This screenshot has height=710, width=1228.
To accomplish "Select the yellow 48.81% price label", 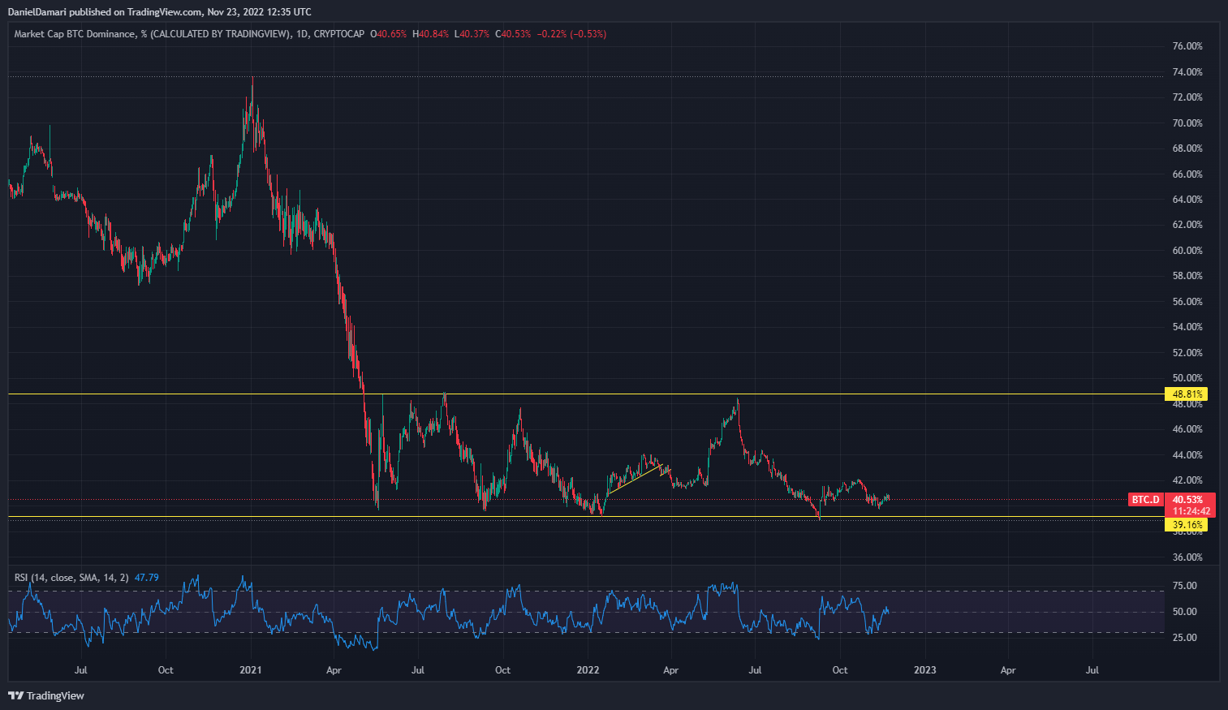I will click(x=1187, y=394).
